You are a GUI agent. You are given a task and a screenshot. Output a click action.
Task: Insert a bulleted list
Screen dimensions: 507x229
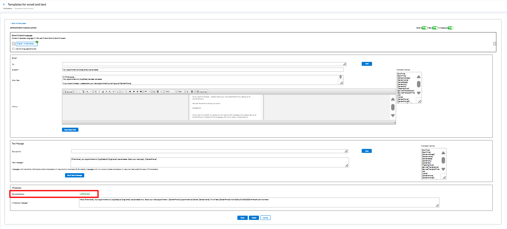pyautogui.click(x=126, y=92)
